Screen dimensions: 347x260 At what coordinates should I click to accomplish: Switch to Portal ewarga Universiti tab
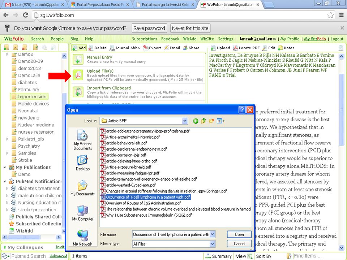click(165, 4)
